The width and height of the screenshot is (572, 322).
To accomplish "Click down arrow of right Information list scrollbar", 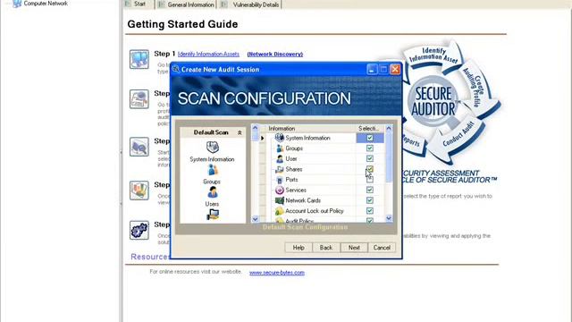I will pos(389,218).
